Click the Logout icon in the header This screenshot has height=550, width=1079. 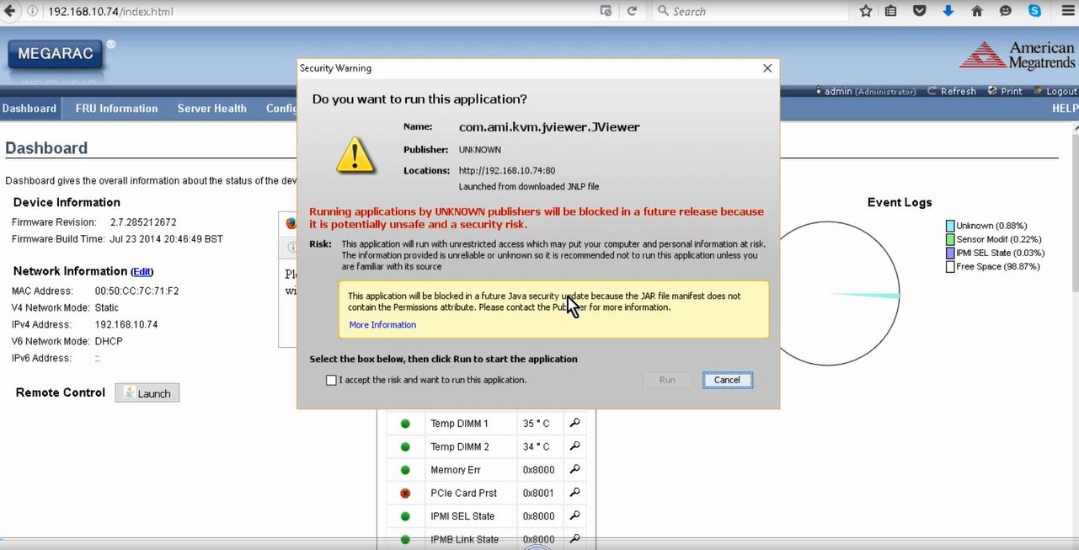point(1039,91)
